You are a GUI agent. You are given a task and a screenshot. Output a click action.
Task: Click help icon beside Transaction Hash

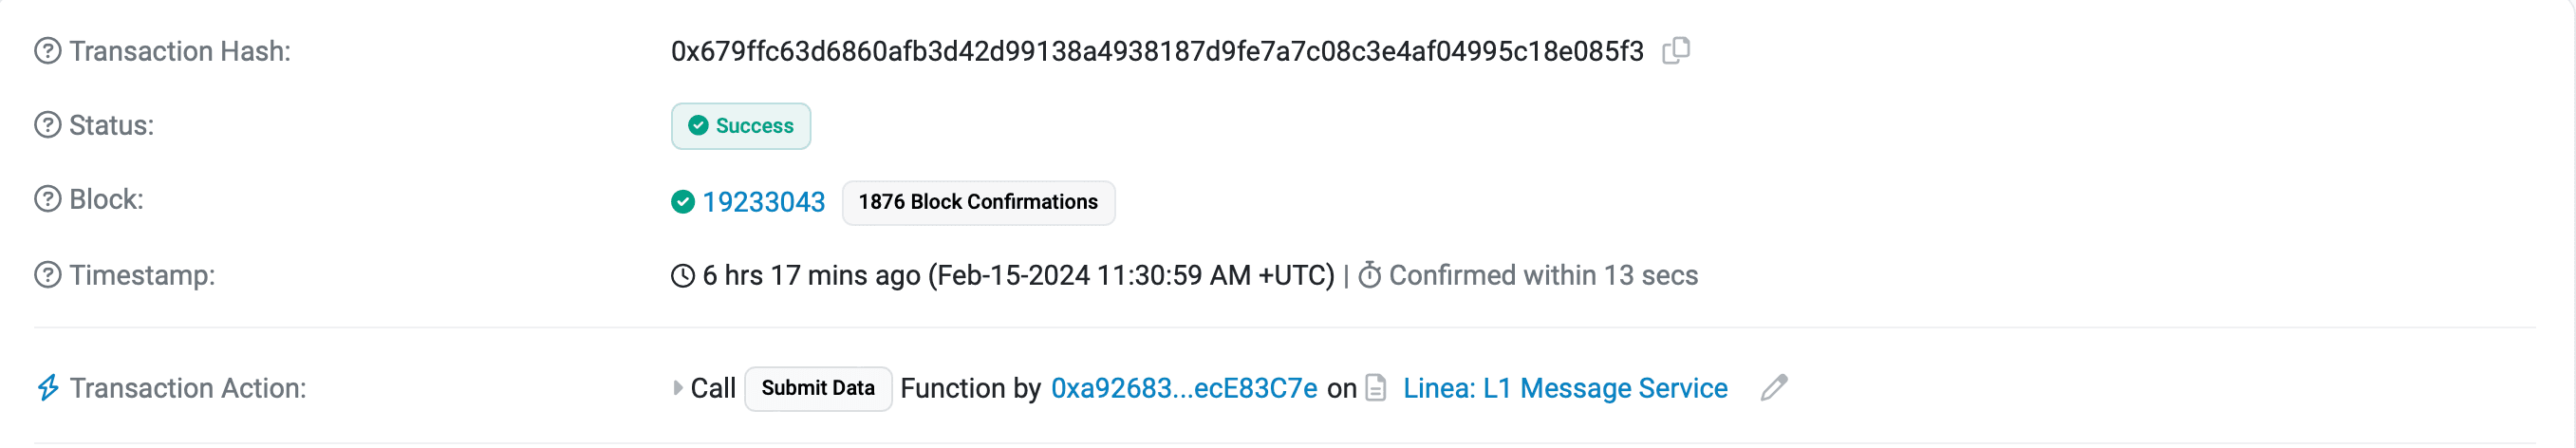pyautogui.click(x=47, y=51)
